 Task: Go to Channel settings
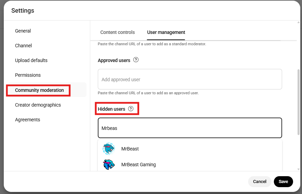pyautogui.click(x=23, y=46)
